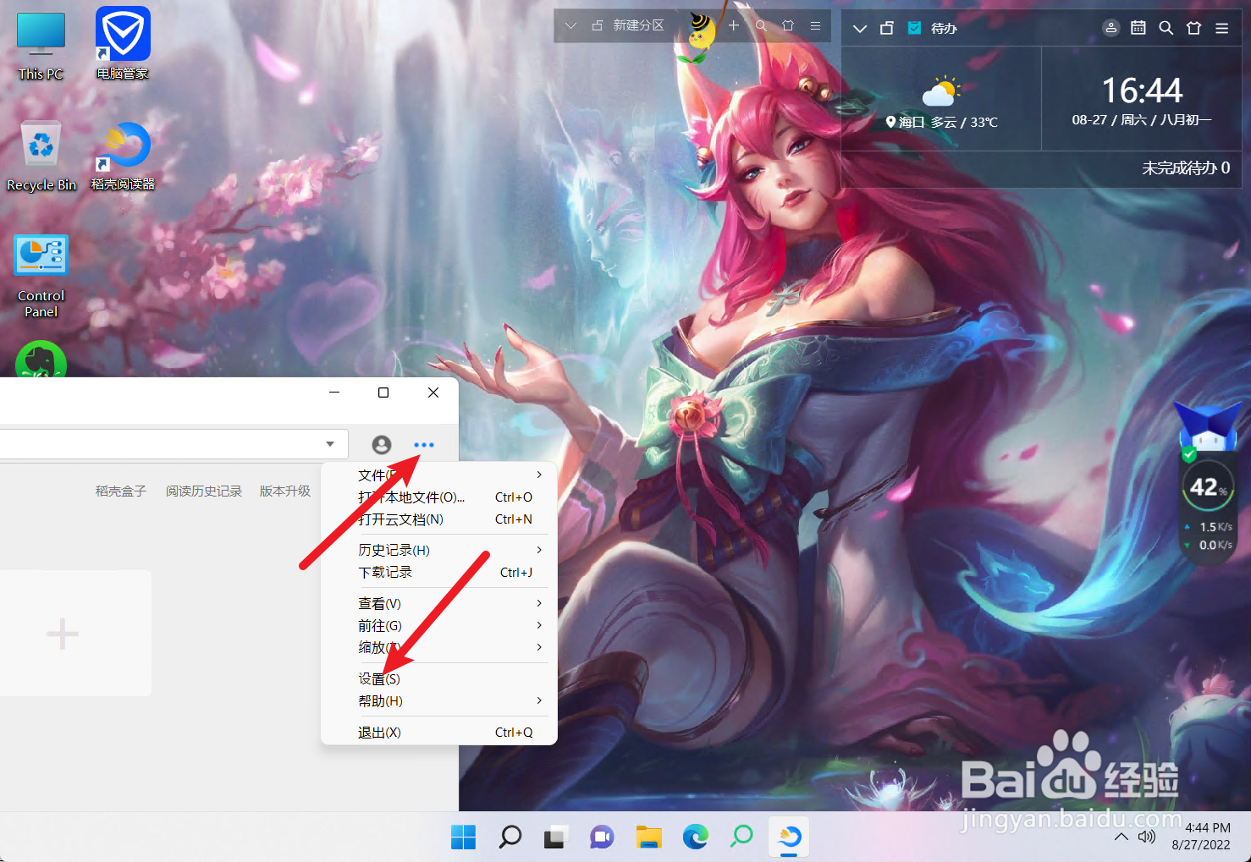Screen dimensions: 1251x862
Task: Open the This PC desktop icon
Action: pyautogui.click(x=41, y=47)
